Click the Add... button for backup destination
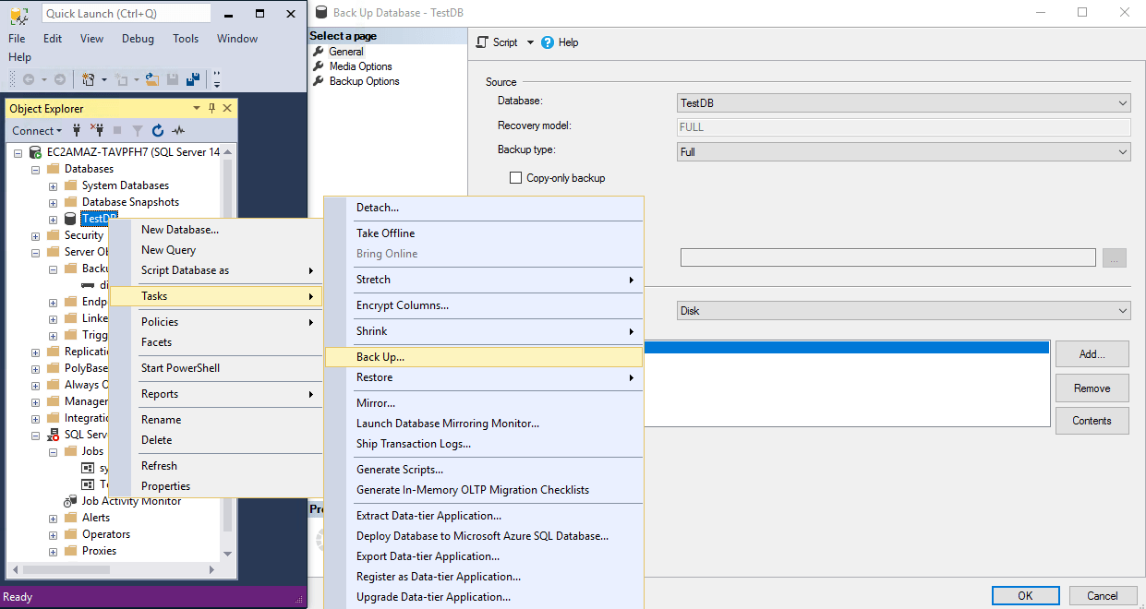 click(1092, 353)
